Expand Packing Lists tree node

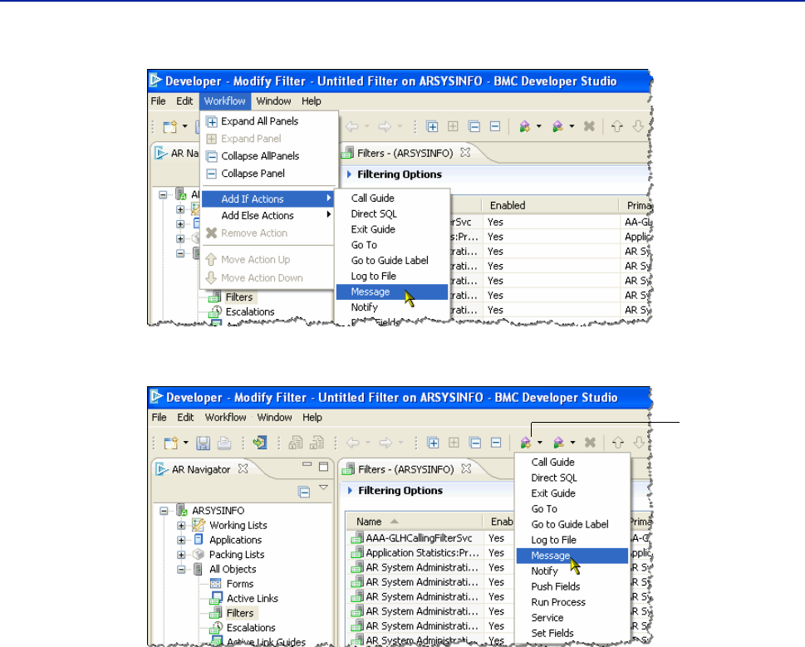pyautogui.click(x=181, y=555)
